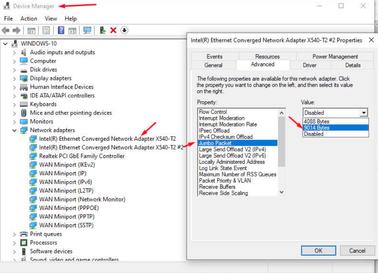Open the File menu
This screenshot has width=378, height=273.
(8, 18)
